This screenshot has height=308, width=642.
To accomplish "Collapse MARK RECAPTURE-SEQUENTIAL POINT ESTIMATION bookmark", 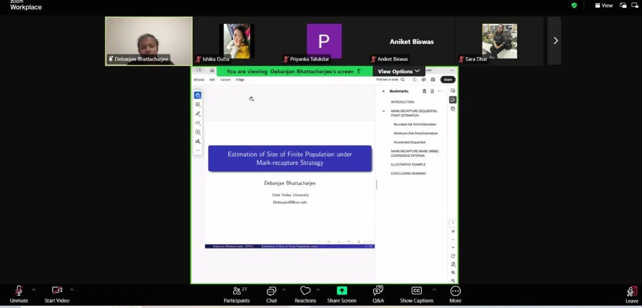I will [x=384, y=111].
